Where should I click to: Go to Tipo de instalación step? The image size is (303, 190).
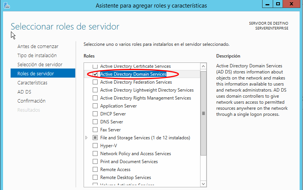(37, 56)
